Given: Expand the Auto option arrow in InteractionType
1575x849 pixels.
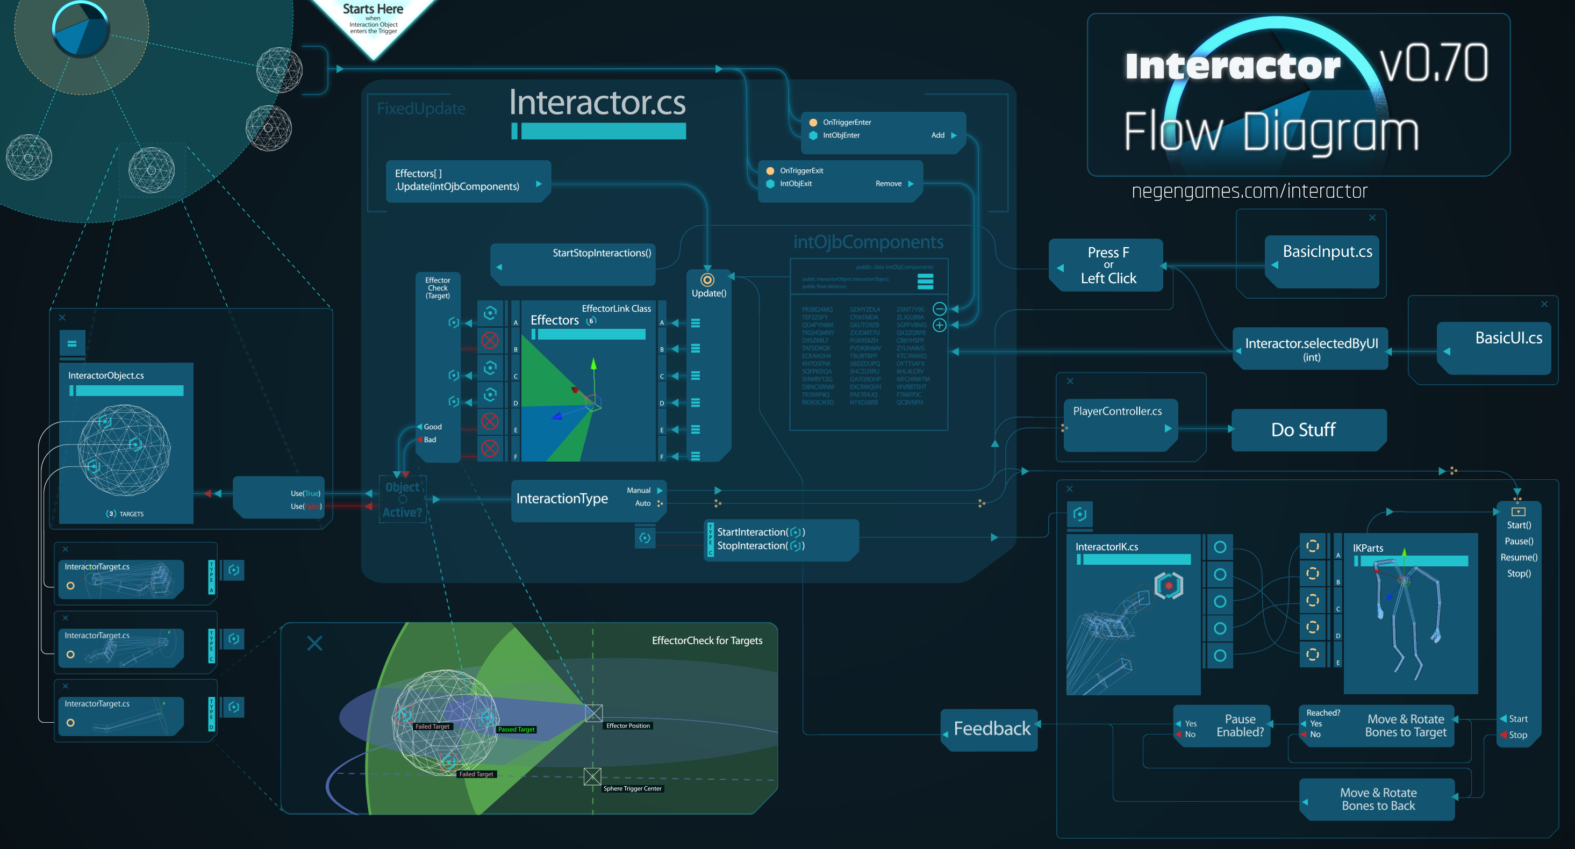Looking at the screenshot, I should pyautogui.click(x=659, y=502).
